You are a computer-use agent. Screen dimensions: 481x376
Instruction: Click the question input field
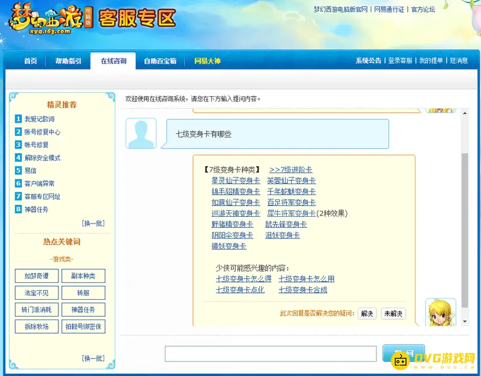coord(271,354)
